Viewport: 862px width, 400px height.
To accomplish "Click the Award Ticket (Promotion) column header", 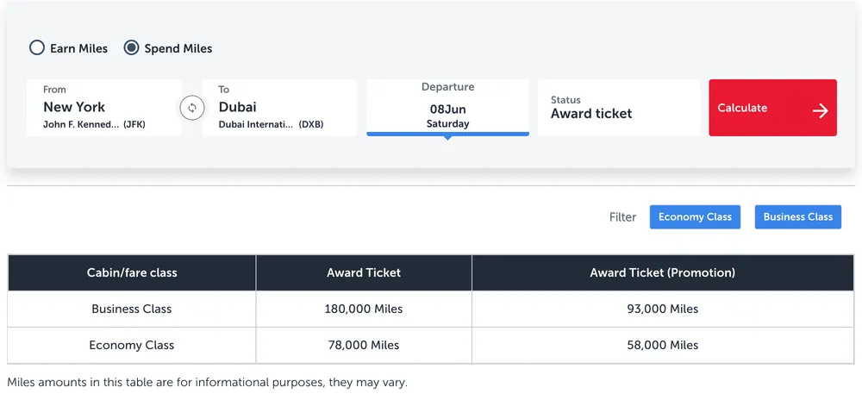I will pos(662,272).
